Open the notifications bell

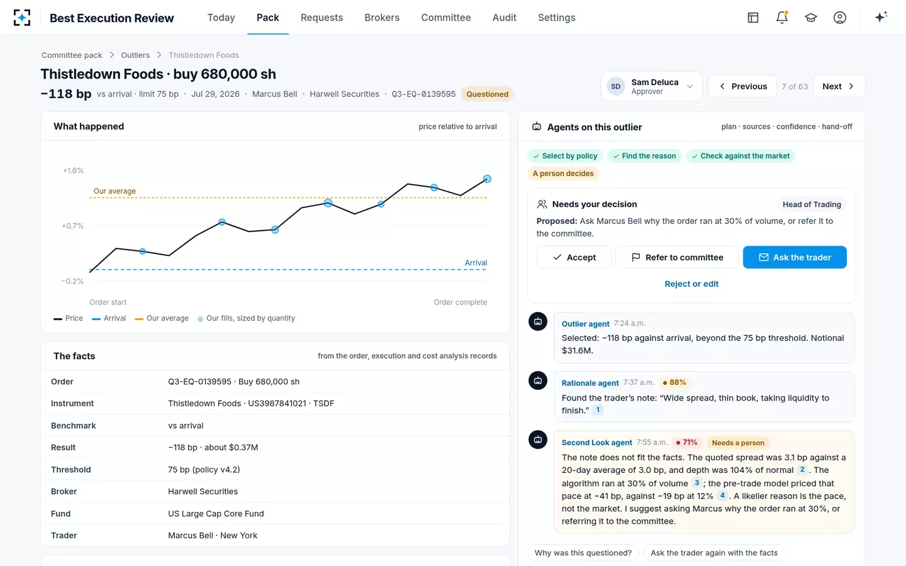tap(782, 18)
